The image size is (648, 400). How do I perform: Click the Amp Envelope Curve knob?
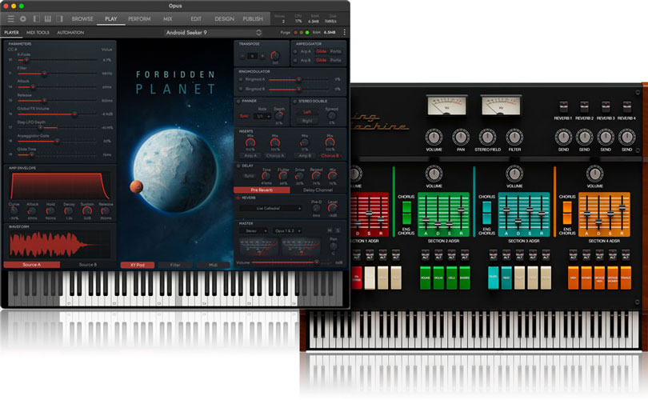click(x=14, y=211)
